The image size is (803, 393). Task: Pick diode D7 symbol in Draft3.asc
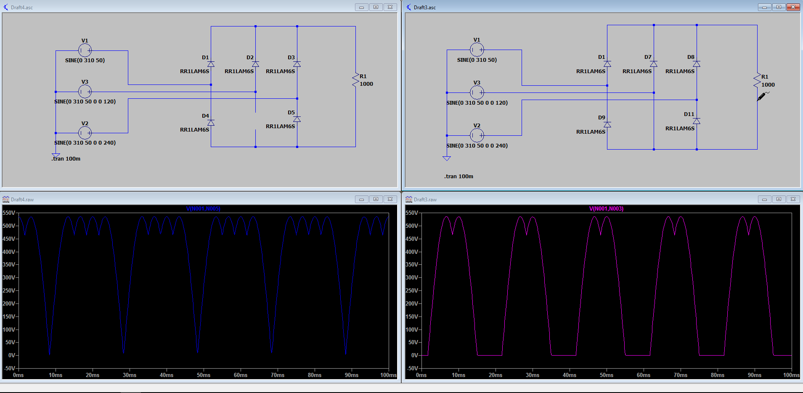click(654, 63)
